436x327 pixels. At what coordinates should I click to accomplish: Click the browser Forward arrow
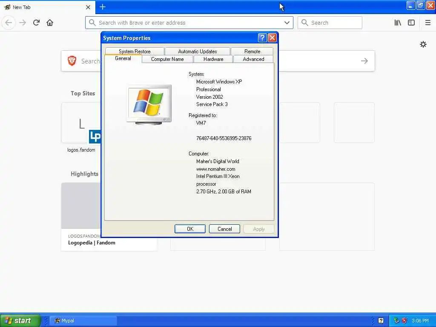(x=23, y=23)
